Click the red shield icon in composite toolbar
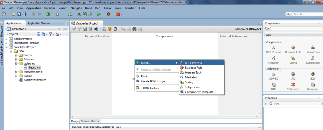The image size is (323, 130). [x=109, y=29]
